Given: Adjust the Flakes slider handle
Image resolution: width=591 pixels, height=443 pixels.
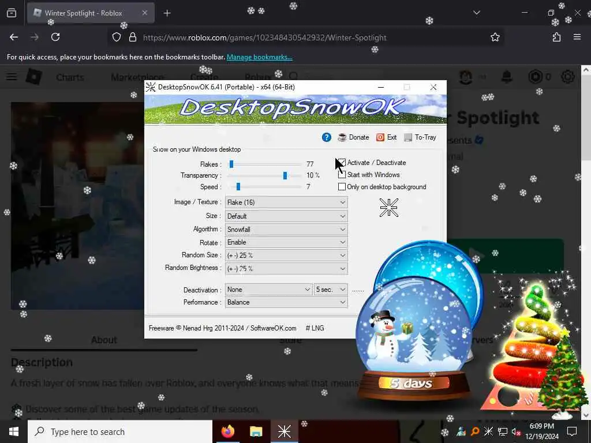Looking at the screenshot, I should [231, 164].
